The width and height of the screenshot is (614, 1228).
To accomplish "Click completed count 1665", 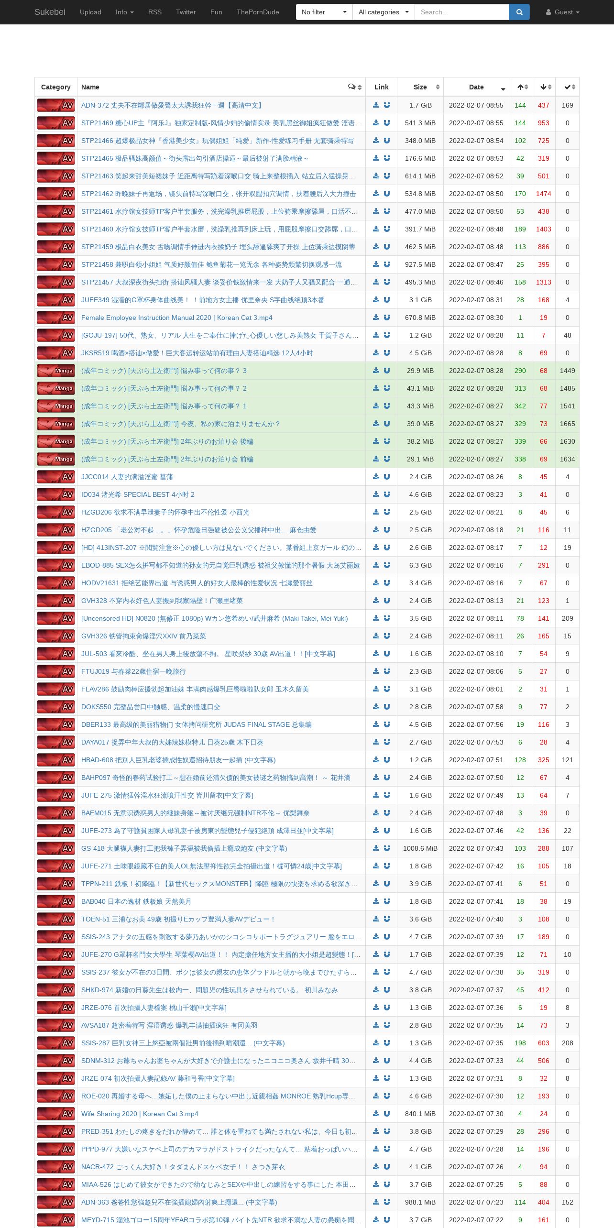I will click(568, 424).
